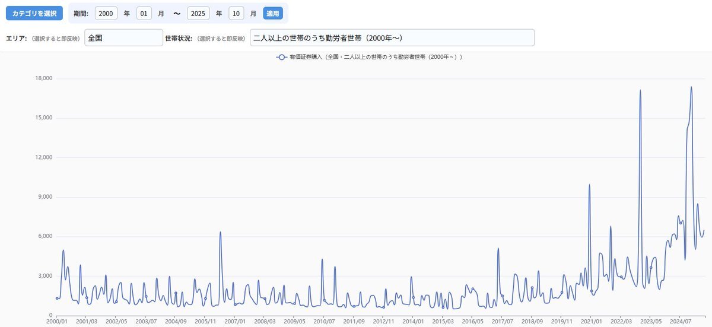Click the 18,000 y-axis label
This screenshot has height=327, width=712.
(44, 78)
